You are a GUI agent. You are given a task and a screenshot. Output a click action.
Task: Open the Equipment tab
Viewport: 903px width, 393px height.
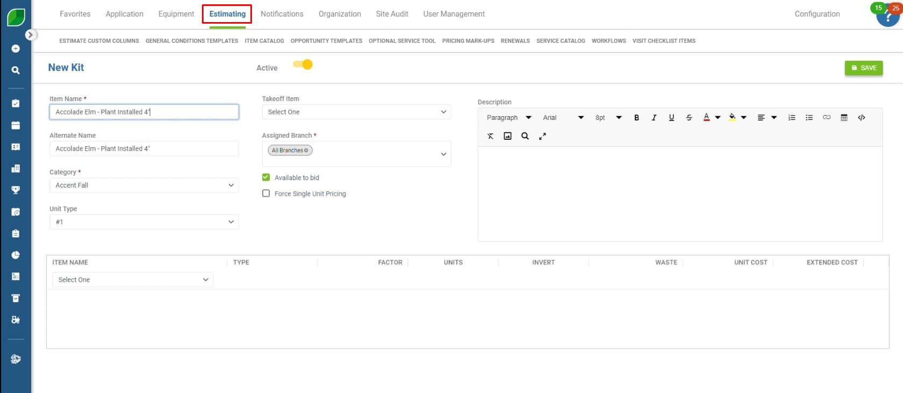click(x=176, y=14)
